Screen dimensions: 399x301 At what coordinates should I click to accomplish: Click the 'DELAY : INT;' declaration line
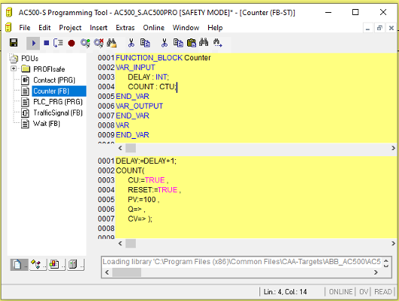click(x=149, y=77)
